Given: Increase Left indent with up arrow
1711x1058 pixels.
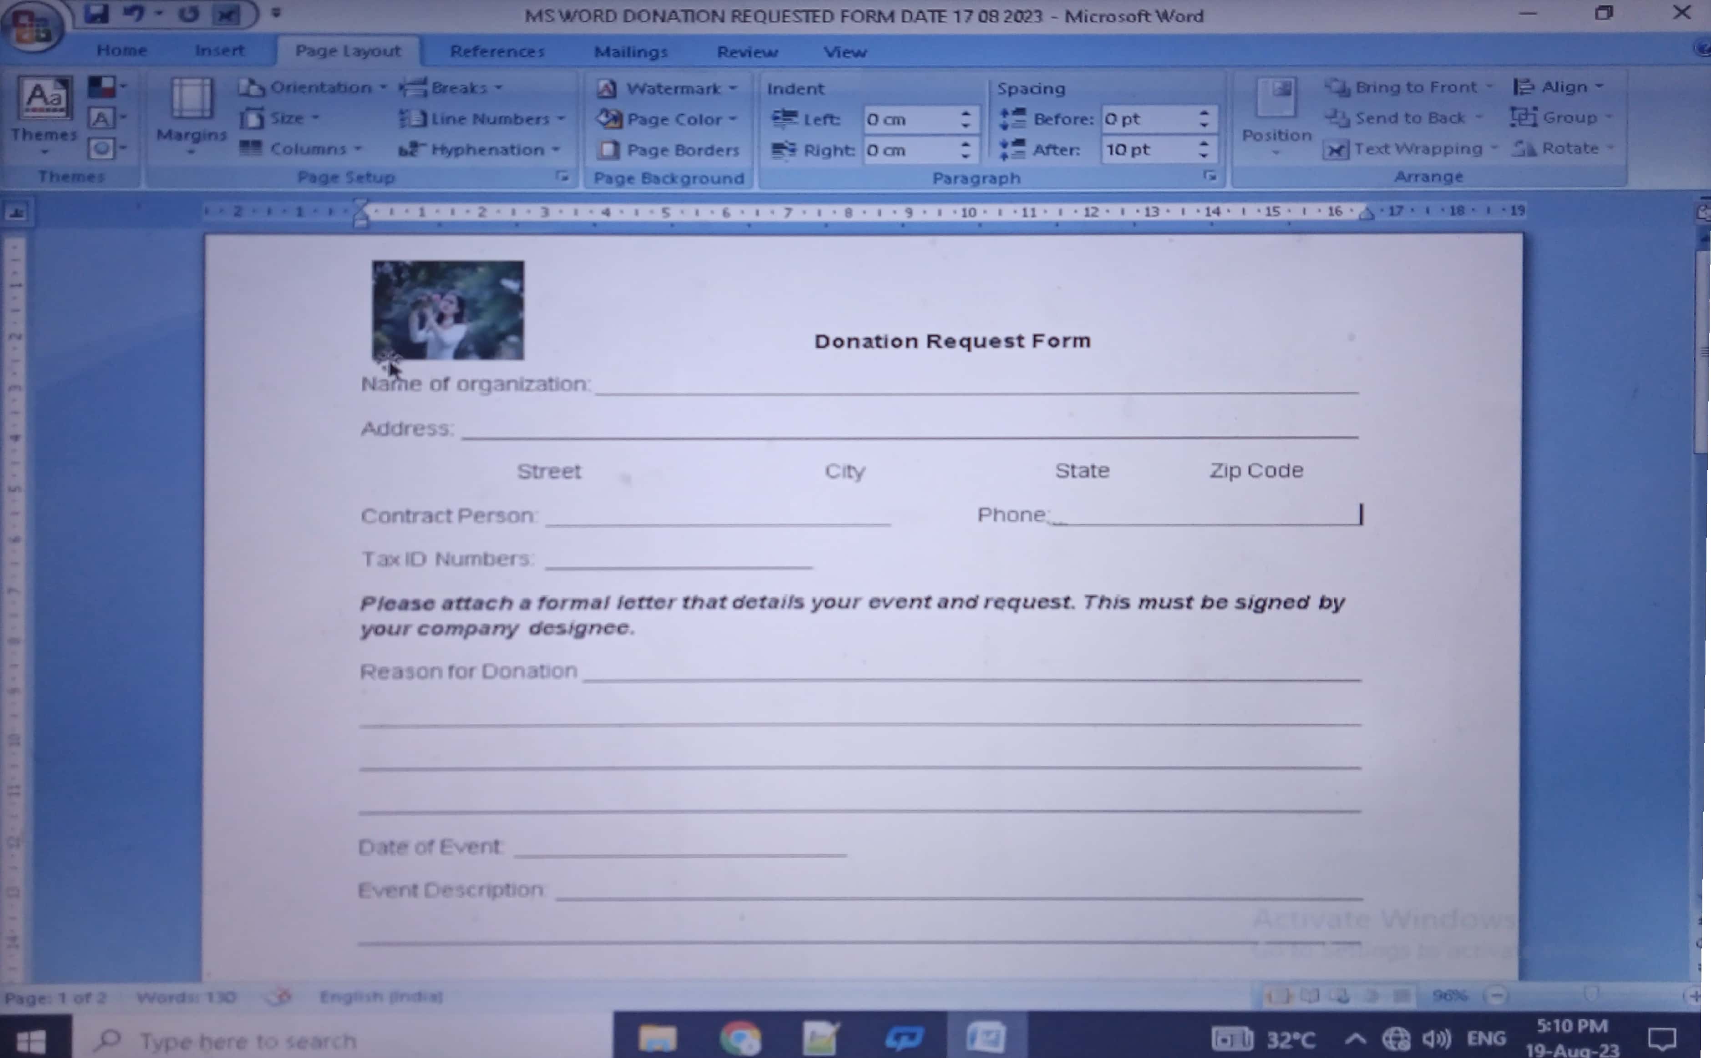Looking at the screenshot, I should tap(966, 112).
